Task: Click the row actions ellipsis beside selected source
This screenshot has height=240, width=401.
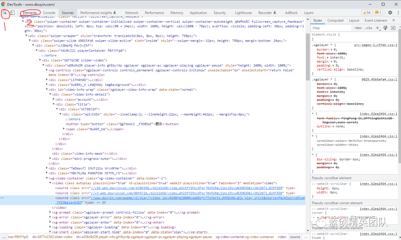Action: tap(2, 198)
